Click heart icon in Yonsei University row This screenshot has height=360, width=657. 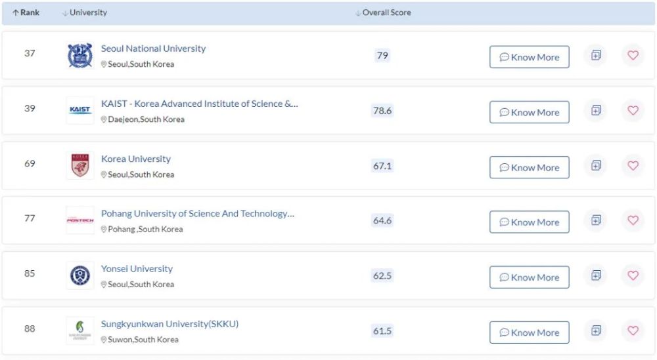coord(633,275)
